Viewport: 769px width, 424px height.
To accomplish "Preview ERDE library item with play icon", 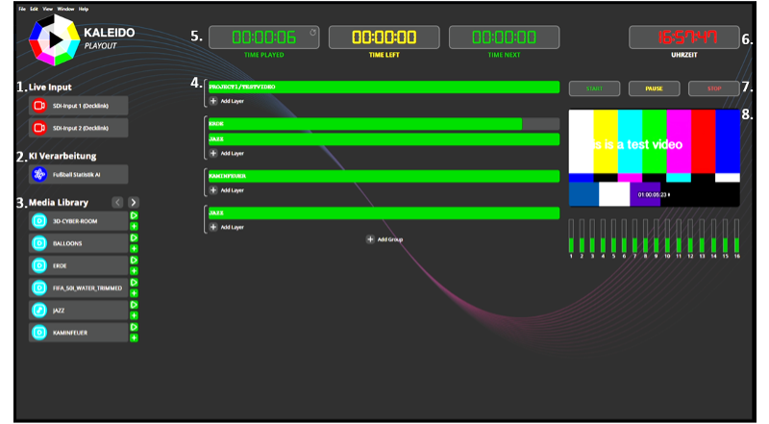I will click(134, 261).
